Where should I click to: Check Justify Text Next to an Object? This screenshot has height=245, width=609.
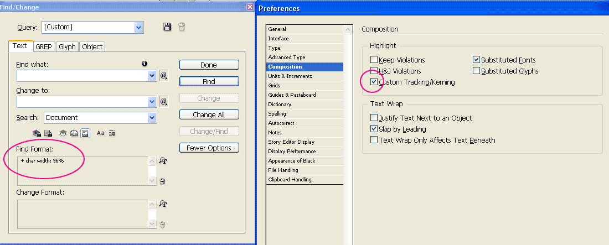tap(374, 118)
